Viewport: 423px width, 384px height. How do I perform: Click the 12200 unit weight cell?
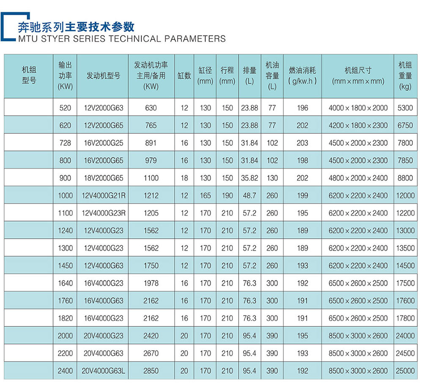point(405,213)
